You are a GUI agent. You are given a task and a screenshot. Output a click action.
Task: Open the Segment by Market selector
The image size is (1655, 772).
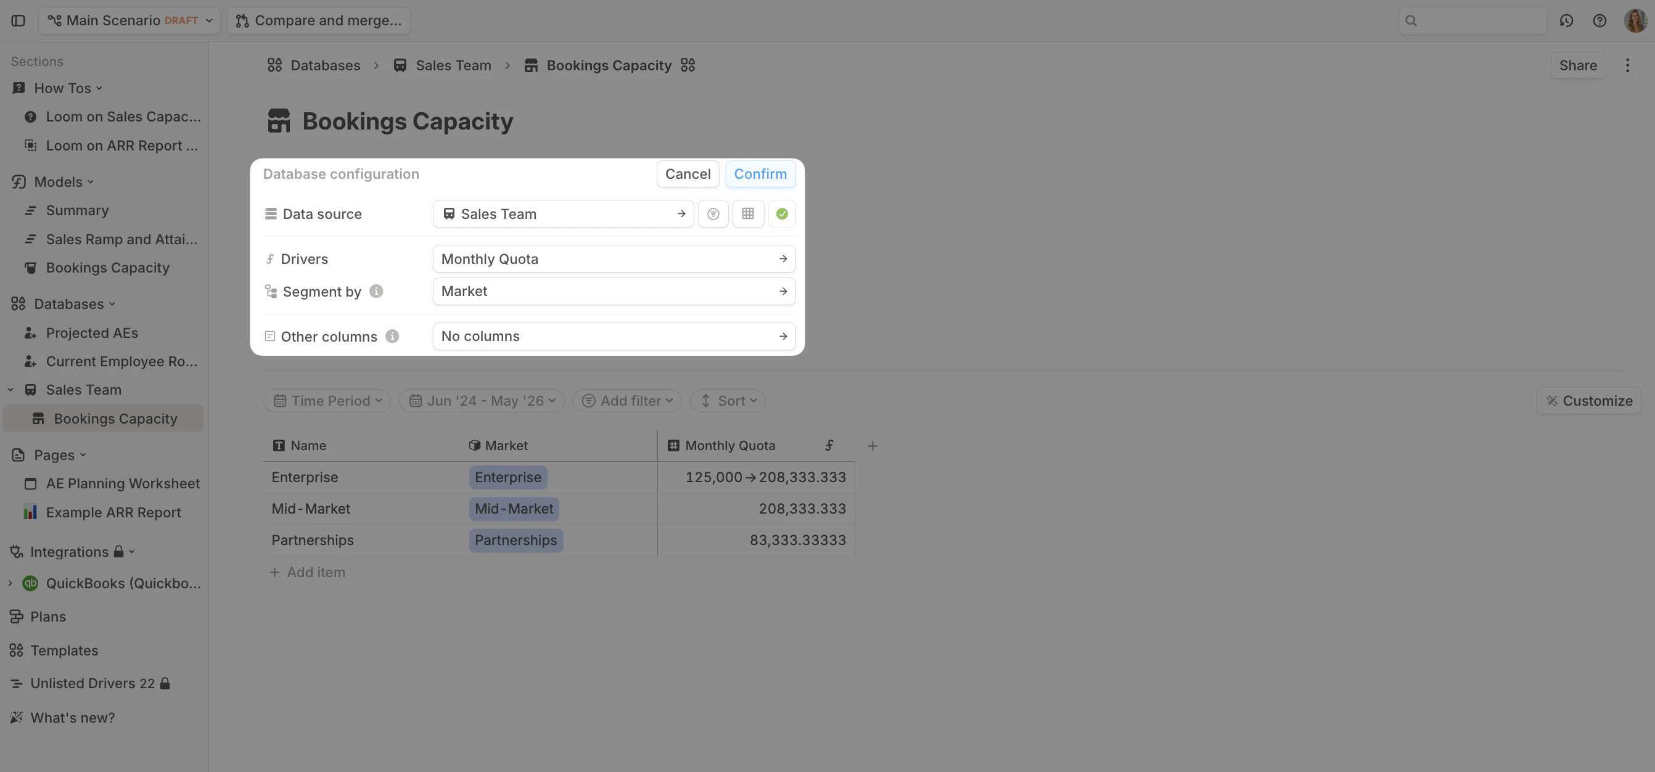(x=614, y=292)
